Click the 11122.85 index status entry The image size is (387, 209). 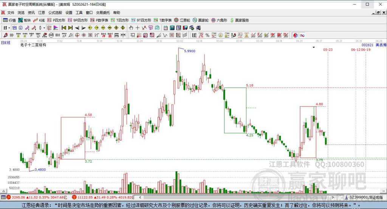(x=103, y=197)
